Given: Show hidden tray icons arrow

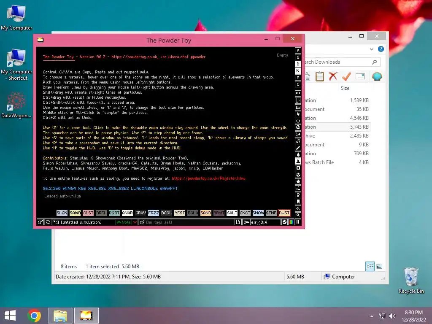Looking at the screenshot, I should point(372,316).
